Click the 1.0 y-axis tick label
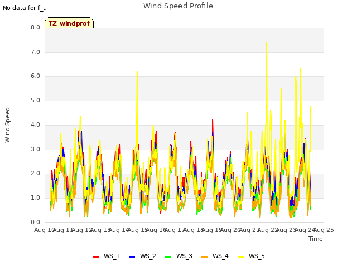This screenshot has width=357, height=267. [35, 198]
